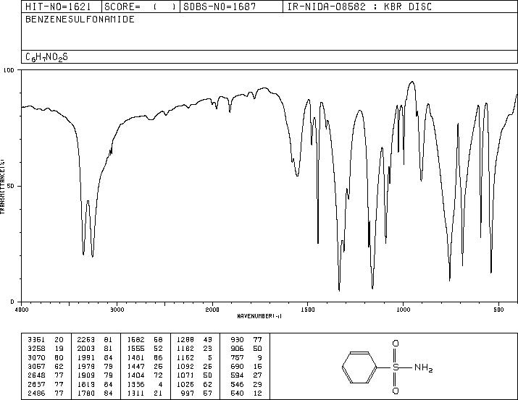Click the 4000 wavenumber axis label
Viewport: 518px width, 400px height.
[22, 310]
